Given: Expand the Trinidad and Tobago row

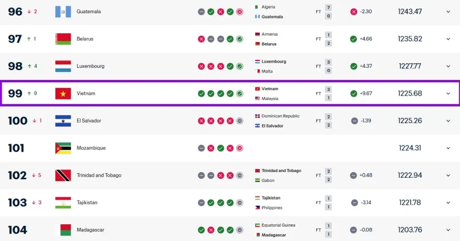Looking at the screenshot, I should (x=448, y=175).
